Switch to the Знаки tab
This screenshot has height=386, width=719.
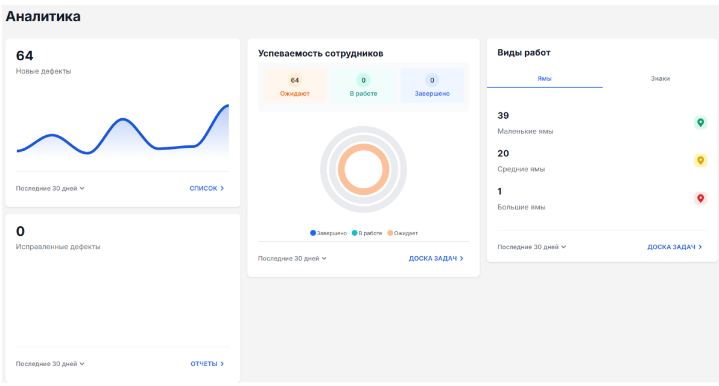click(x=660, y=79)
